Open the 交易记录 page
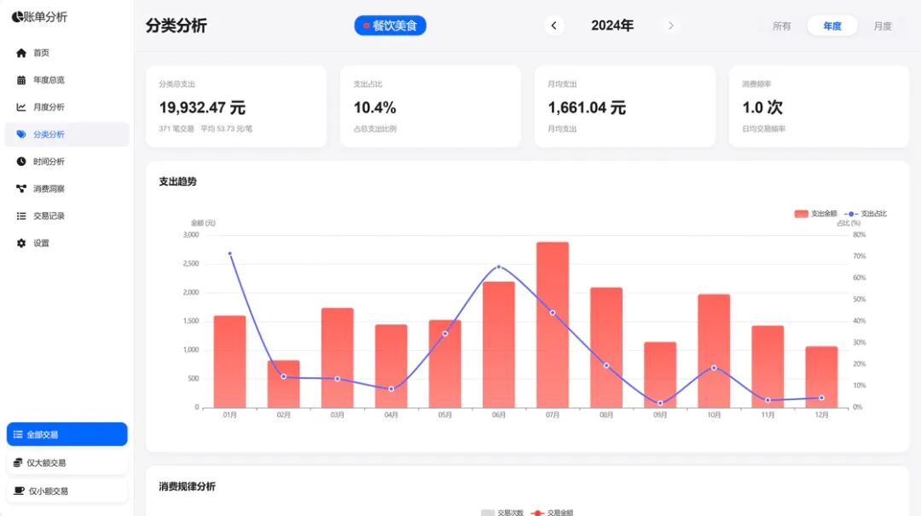Image resolution: width=921 pixels, height=516 pixels. click(67, 215)
